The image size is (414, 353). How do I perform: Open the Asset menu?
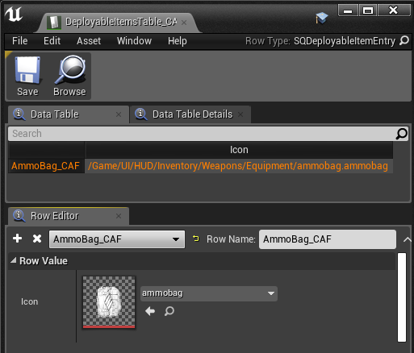point(89,41)
